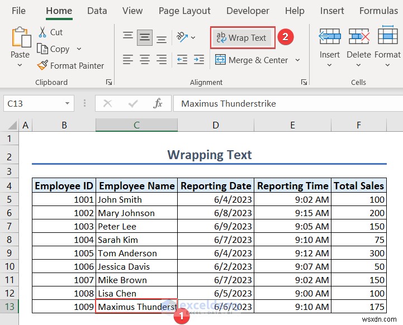This screenshot has height=325, width=403.
Task: Click the Insert Function fx icon
Action: click(x=158, y=103)
